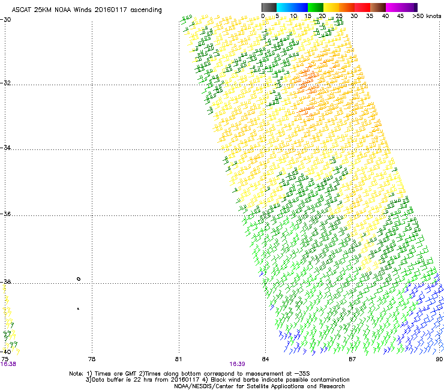Click the NOAA/NESDIS credit line
Screen dimensions: 444x390
coord(259,386)
